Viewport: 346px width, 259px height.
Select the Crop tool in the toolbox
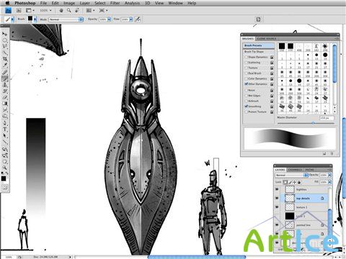[5, 59]
